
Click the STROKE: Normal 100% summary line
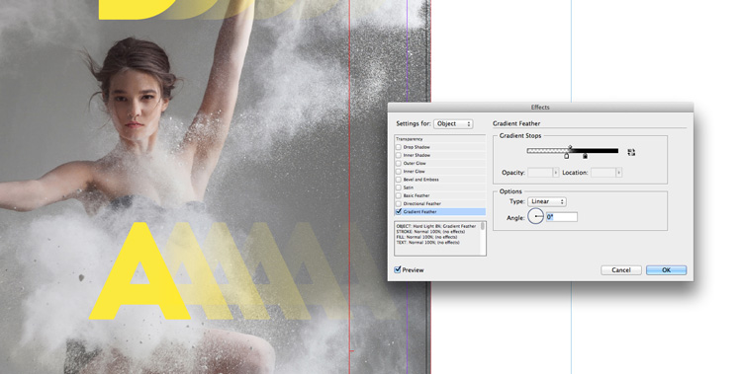pos(430,231)
